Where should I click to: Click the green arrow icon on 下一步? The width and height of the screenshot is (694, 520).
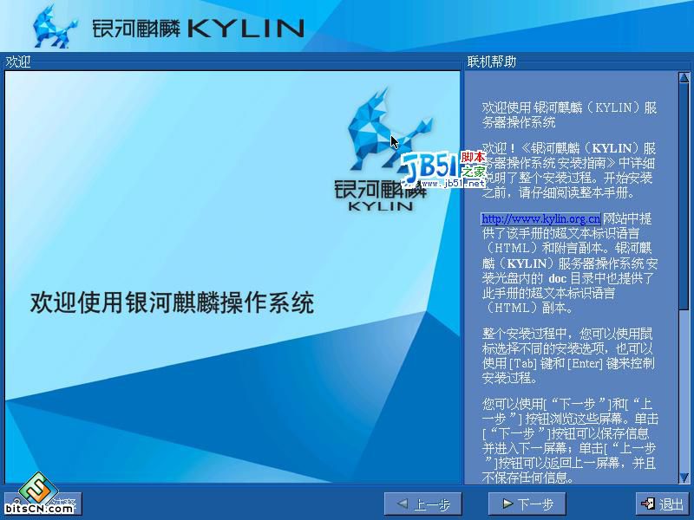tap(507, 504)
